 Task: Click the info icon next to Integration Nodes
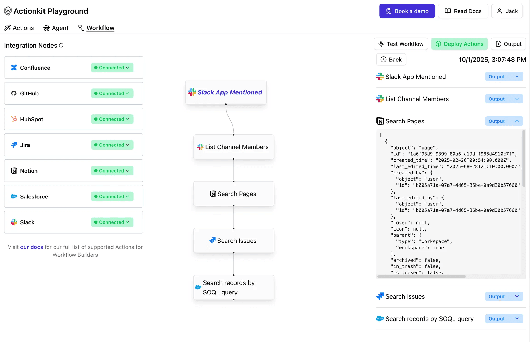click(61, 45)
